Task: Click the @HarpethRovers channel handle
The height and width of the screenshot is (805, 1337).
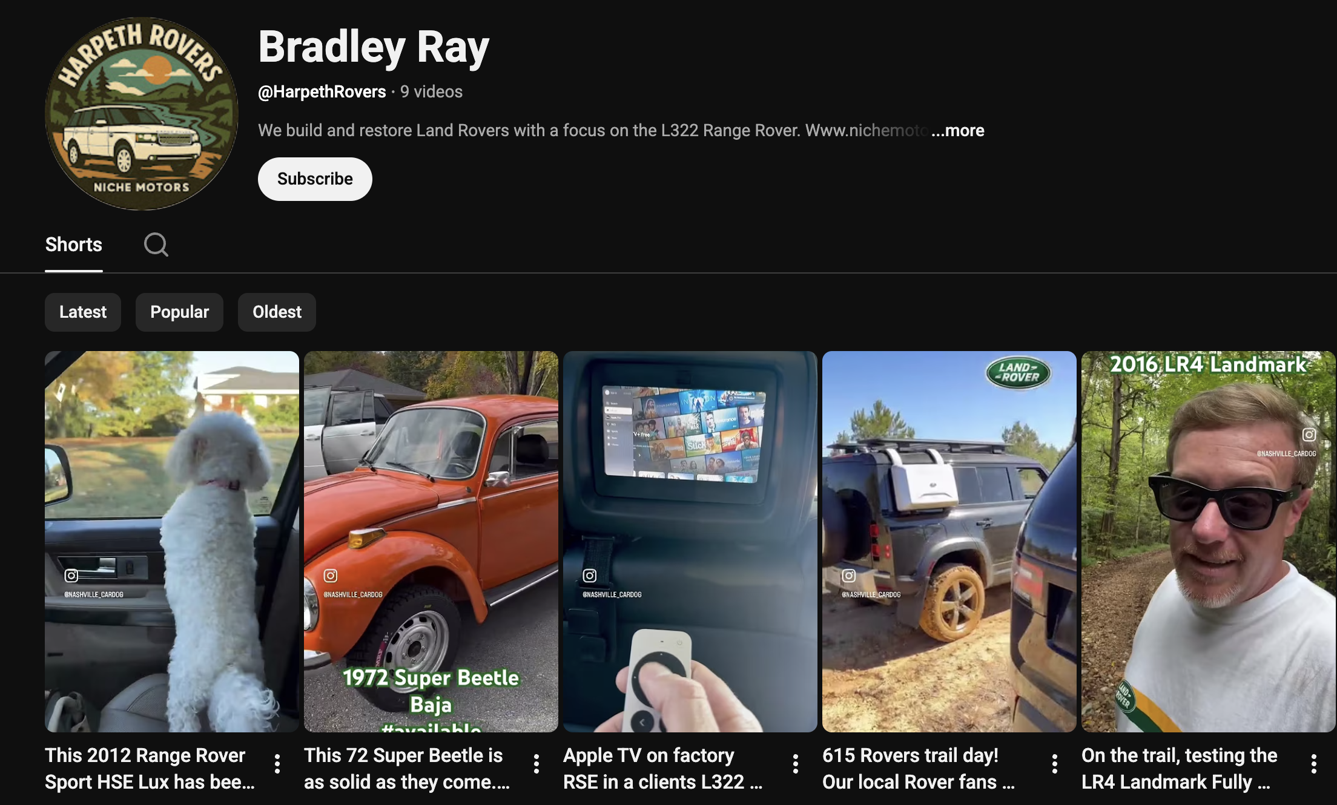Action: (x=321, y=91)
